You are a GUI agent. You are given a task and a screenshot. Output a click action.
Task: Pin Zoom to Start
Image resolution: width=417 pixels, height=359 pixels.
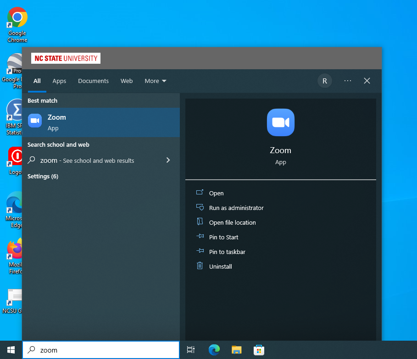point(223,237)
